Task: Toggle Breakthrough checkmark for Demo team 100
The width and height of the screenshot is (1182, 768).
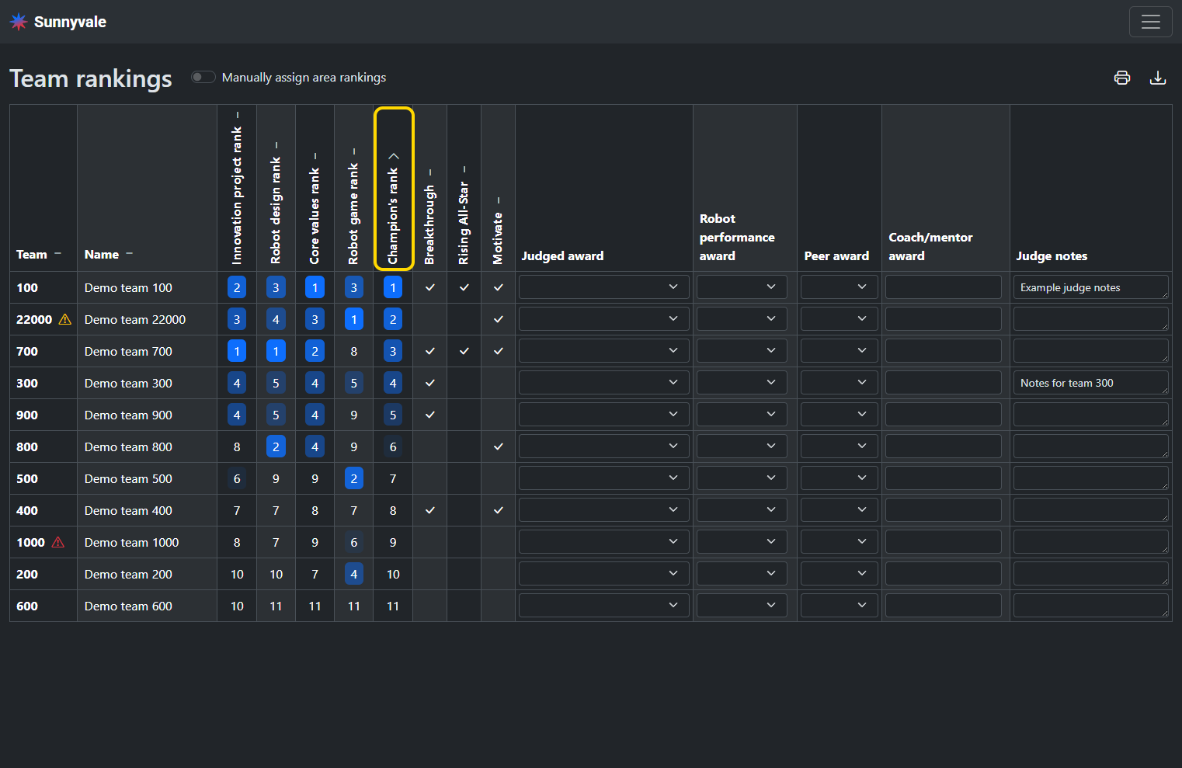Action: (429, 287)
